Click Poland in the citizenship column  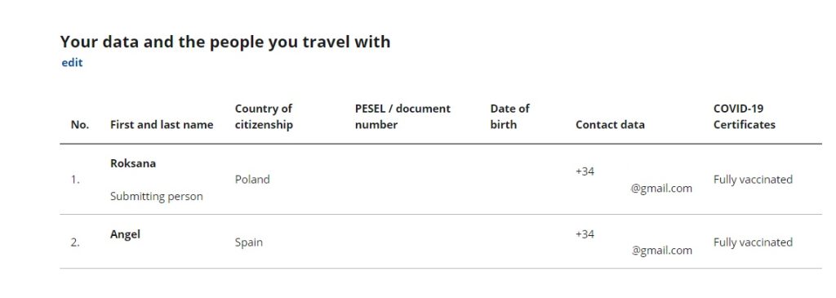point(252,180)
